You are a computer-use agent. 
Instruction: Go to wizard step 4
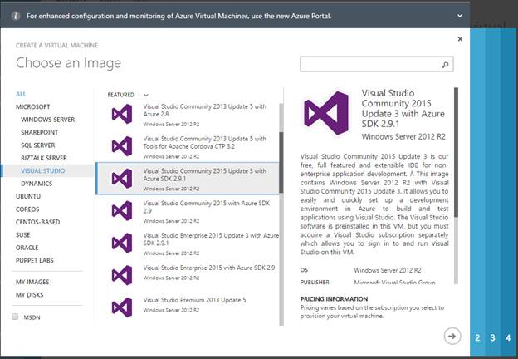(x=508, y=338)
